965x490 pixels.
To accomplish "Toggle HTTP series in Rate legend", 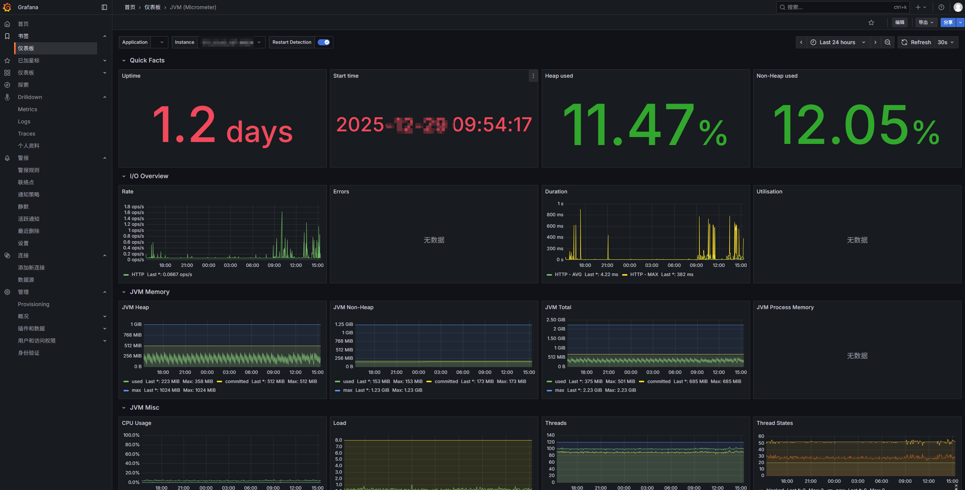I will [x=138, y=275].
